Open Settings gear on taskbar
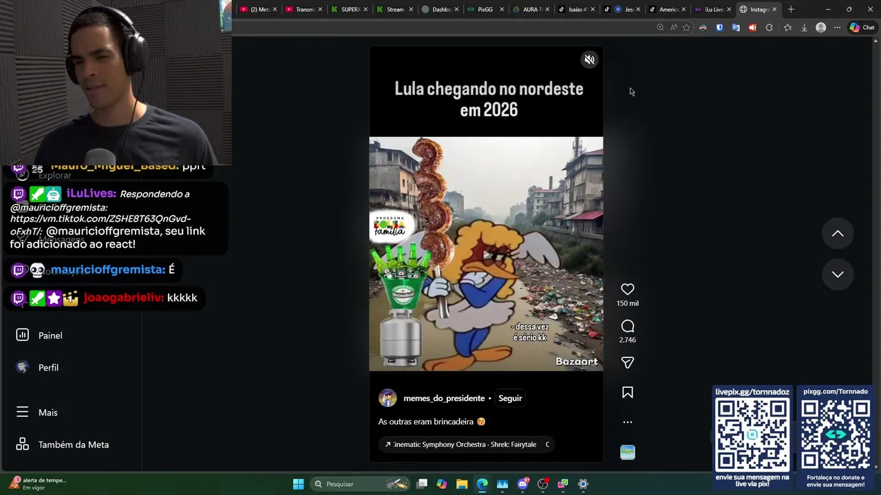The image size is (881, 495). (x=583, y=484)
